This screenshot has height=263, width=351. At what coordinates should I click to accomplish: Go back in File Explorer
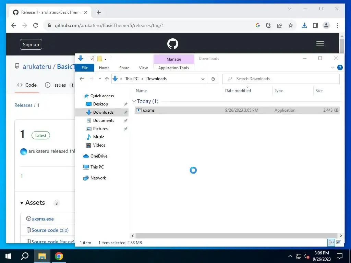tap(82, 79)
